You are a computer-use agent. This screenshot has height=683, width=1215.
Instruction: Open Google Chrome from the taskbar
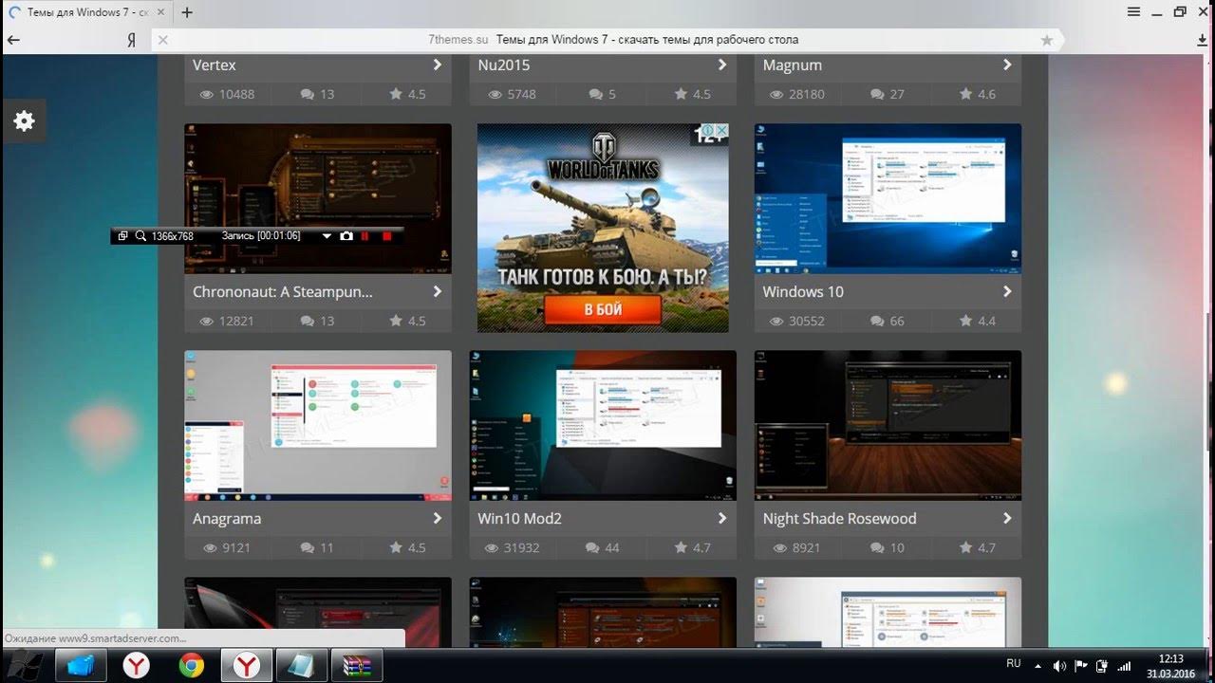coord(192,666)
